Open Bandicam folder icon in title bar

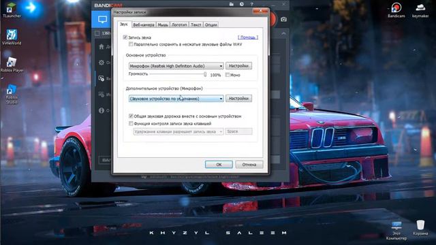tap(232, 4)
